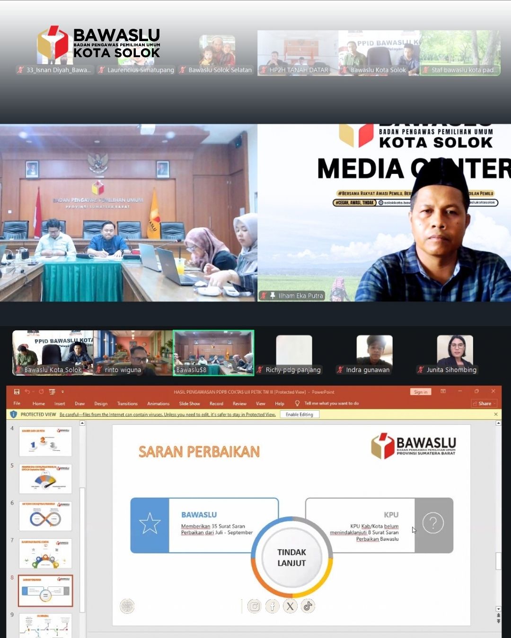Click Tell me what you want to do field
Viewport: 511px width, 638px height.
coord(331,404)
